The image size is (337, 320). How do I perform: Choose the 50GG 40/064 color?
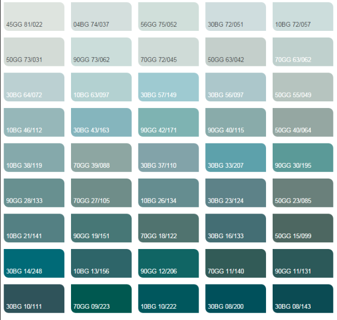click(x=303, y=122)
